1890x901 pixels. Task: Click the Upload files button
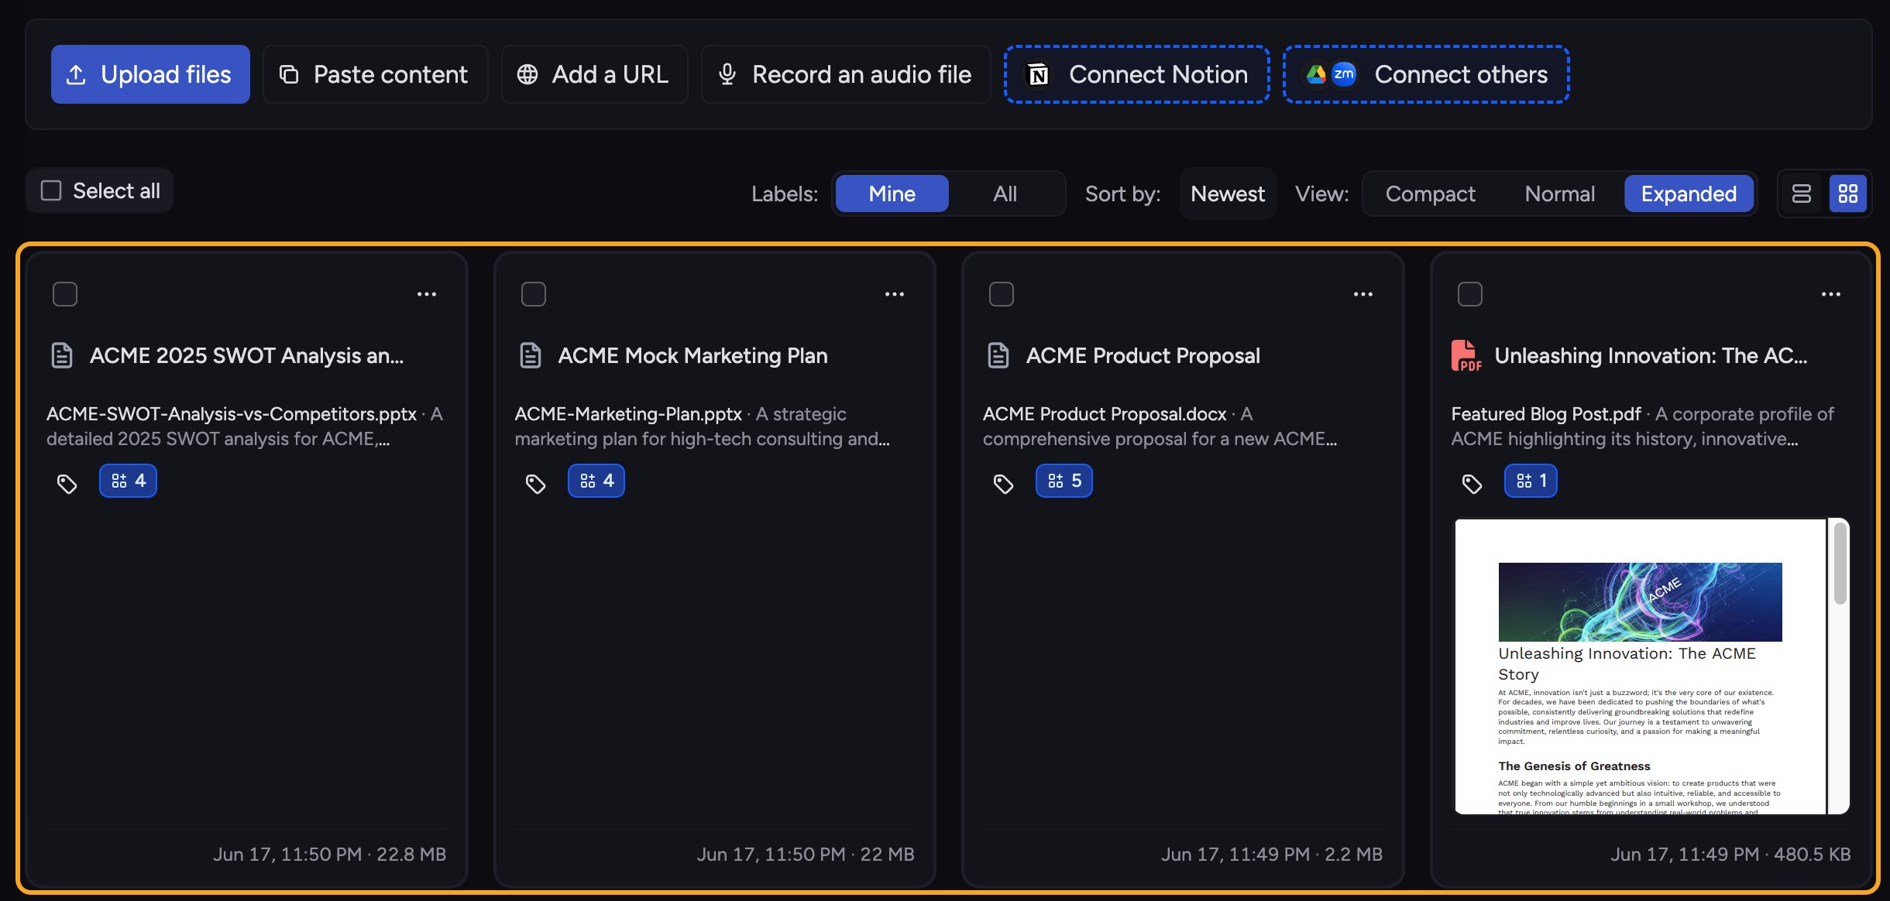coord(150,74)
